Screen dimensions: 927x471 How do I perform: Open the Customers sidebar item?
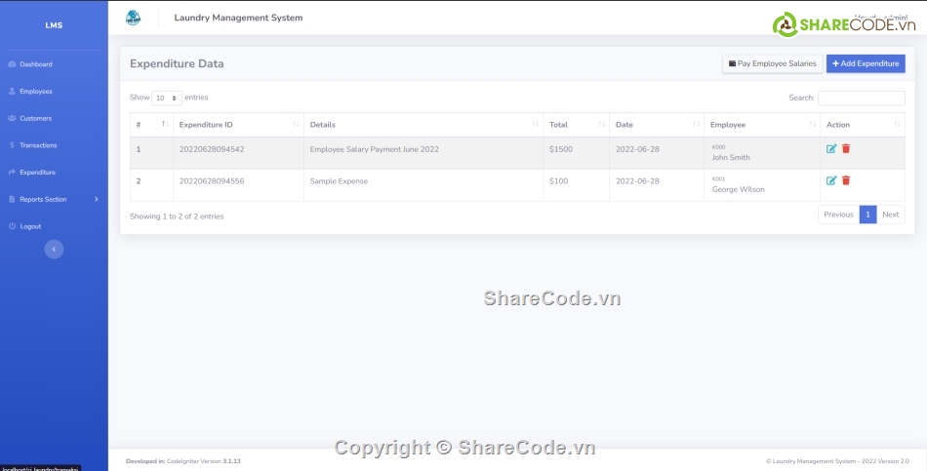[x=36, y=118]
